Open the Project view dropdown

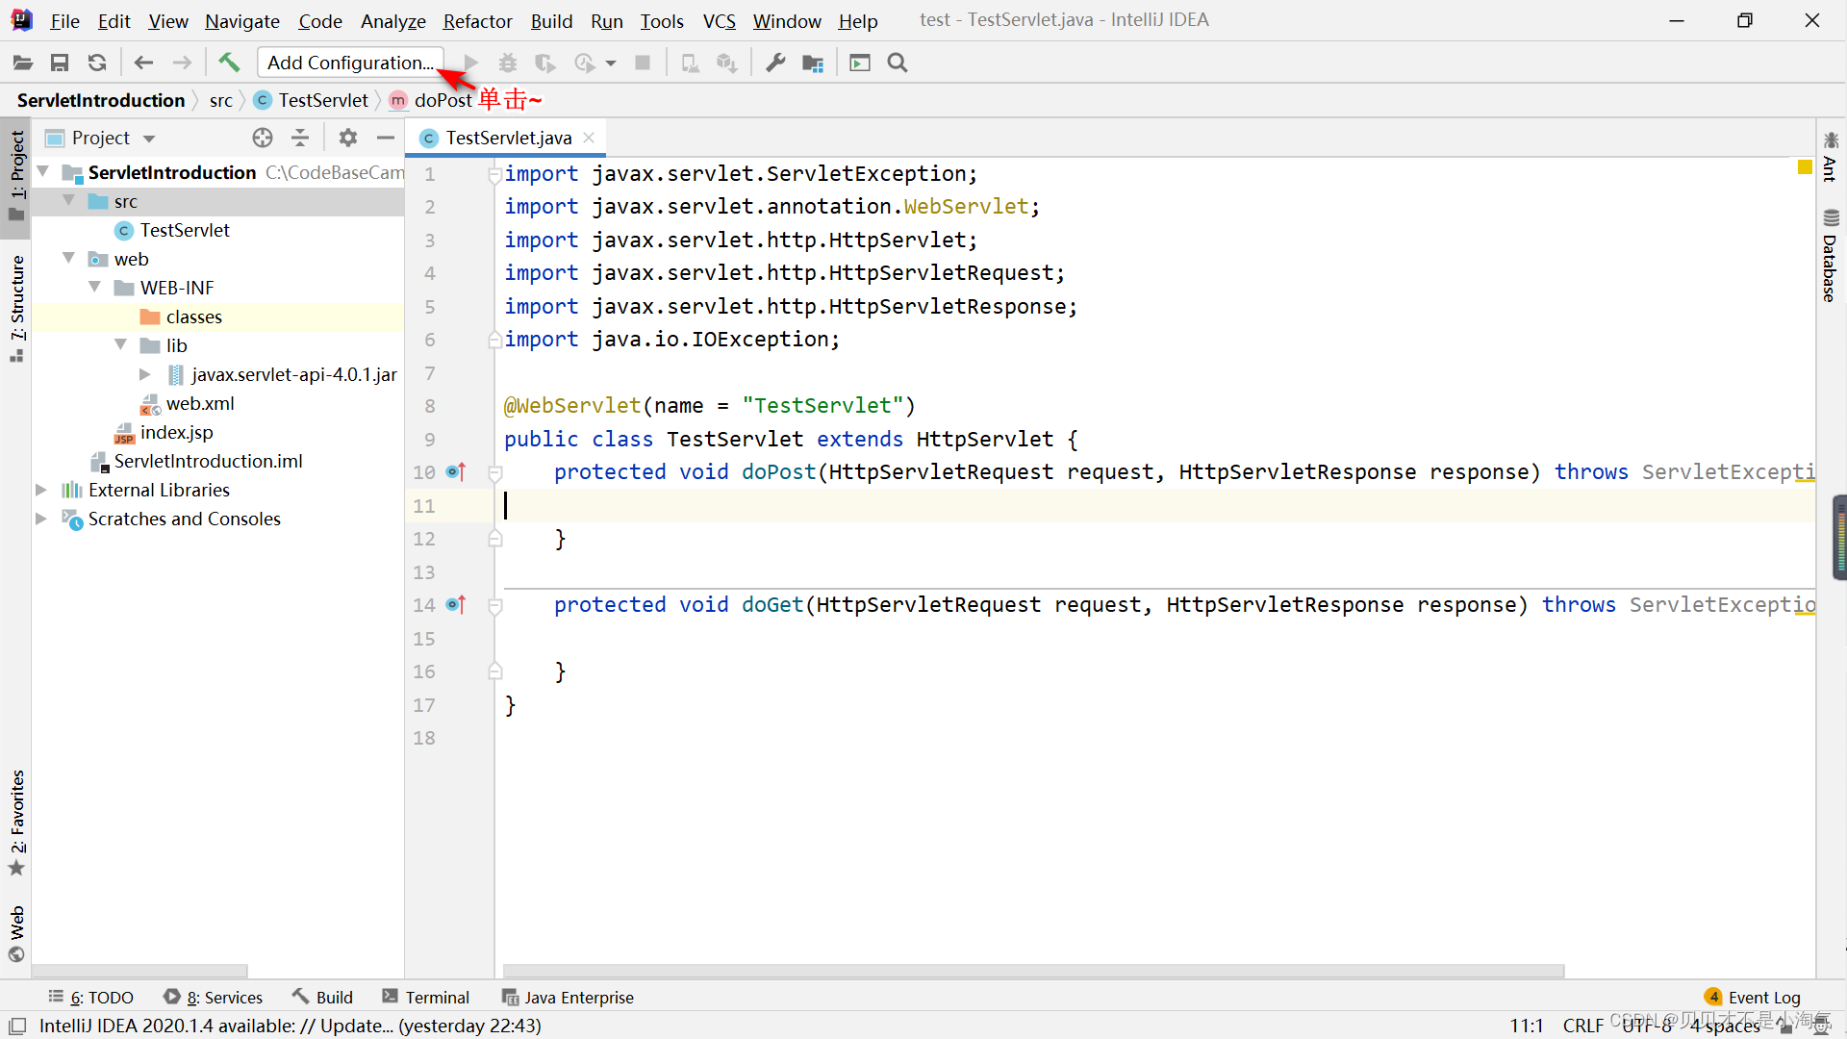tap(149, 139)
